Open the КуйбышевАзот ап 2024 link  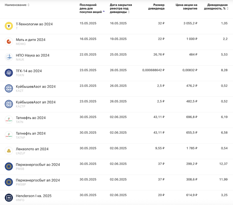[x=36, y=102]
